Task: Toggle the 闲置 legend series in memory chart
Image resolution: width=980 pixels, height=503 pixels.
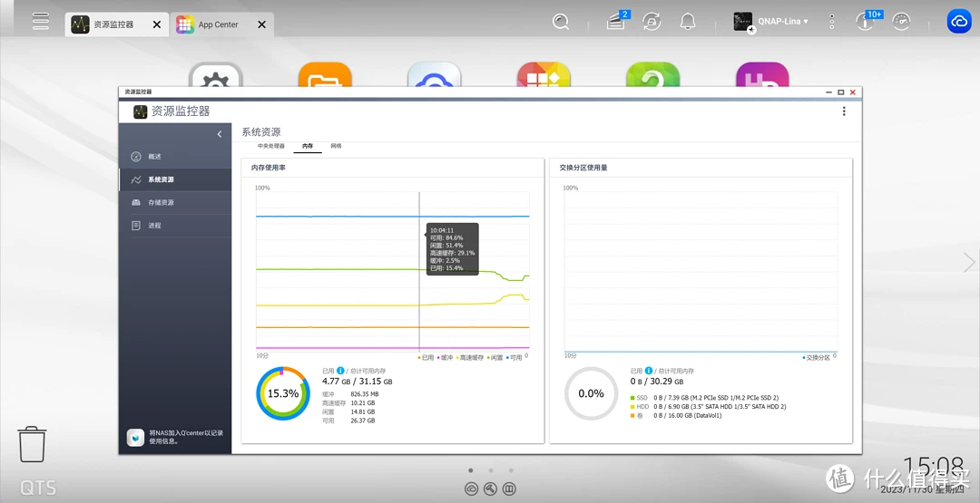Action: click(x=495, y=358)
